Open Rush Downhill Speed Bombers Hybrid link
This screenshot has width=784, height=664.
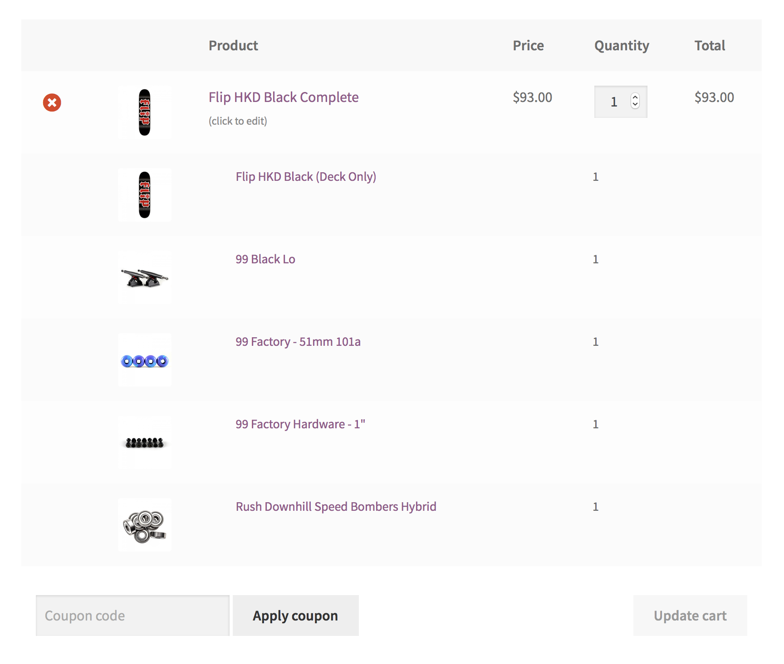click(x=336, y=507)
